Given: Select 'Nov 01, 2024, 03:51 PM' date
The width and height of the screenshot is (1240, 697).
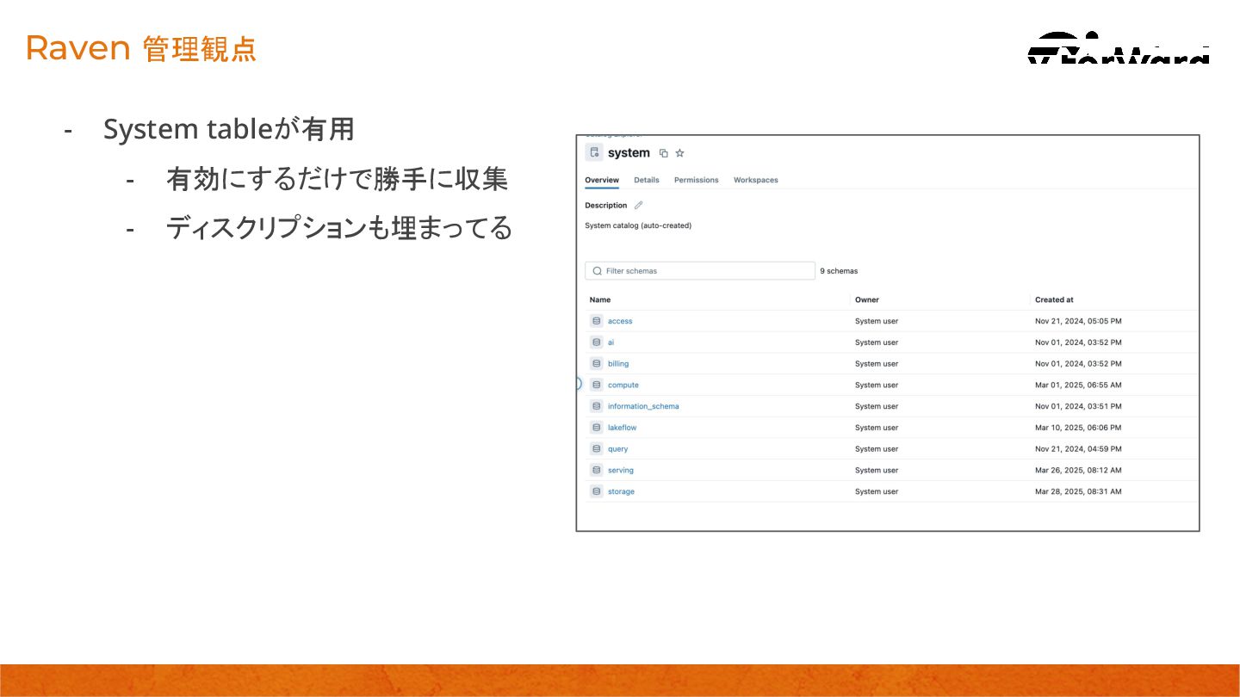Looking at the screenshot, I should pos(1078,406).
